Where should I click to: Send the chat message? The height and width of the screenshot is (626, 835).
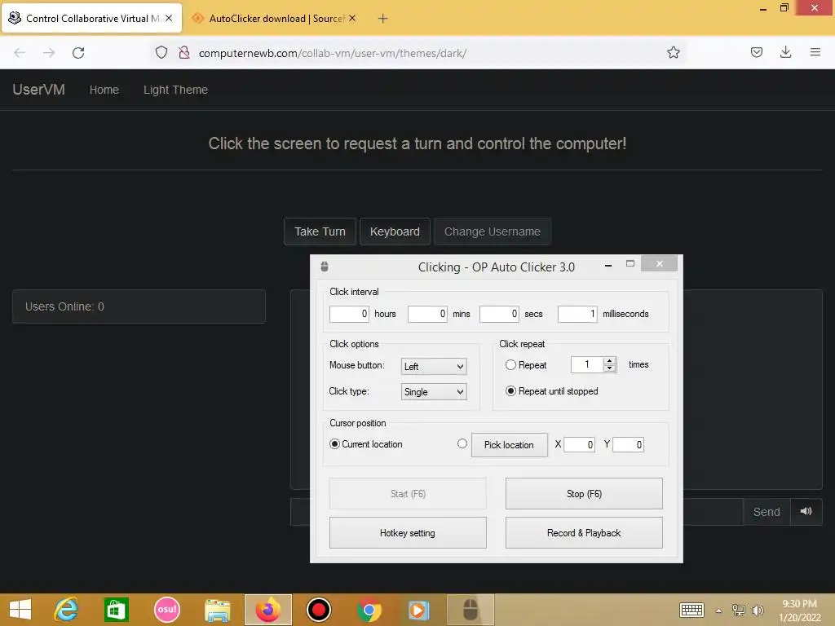click(767, 512)
